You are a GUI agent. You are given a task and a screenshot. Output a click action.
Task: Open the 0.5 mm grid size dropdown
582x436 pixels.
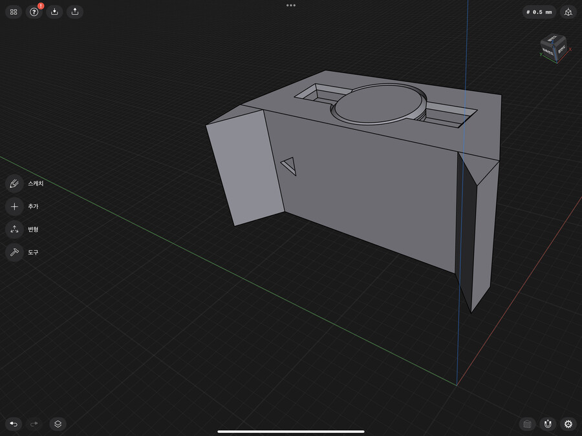click(539, 12)
